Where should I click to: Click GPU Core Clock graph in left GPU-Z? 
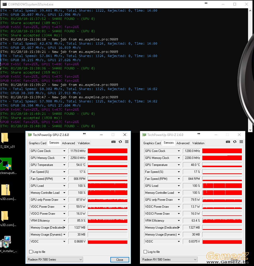[108, 151]
